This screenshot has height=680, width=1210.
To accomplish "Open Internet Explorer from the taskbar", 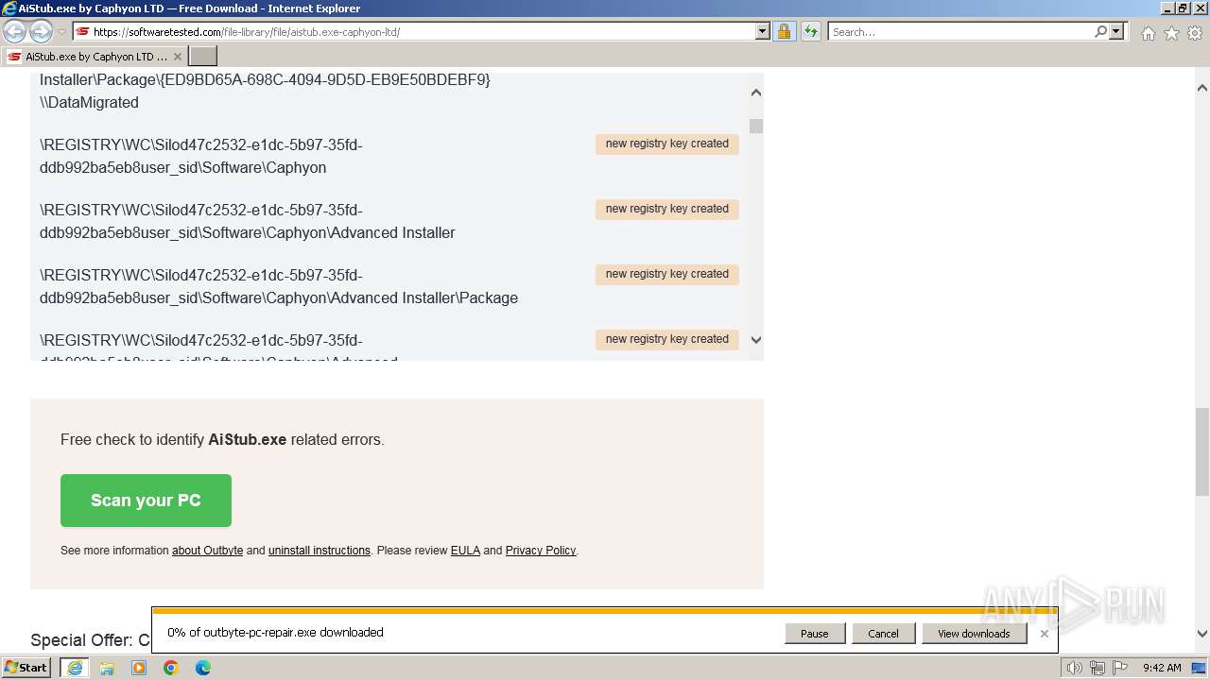I will (75, 668).
